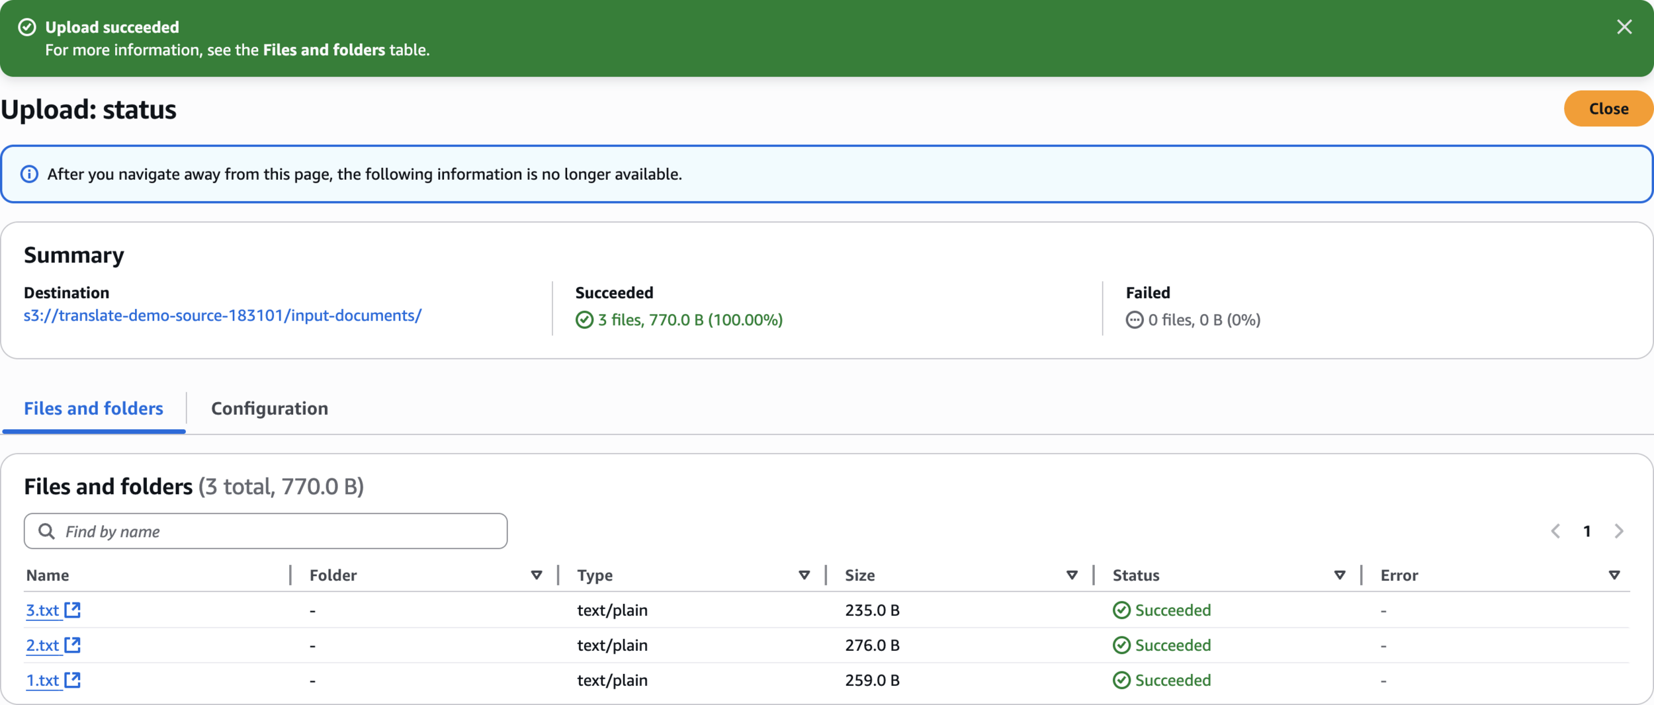Go to next page arrow
The height and width of the screenshot is (705, 1654).
point(1619,531)
